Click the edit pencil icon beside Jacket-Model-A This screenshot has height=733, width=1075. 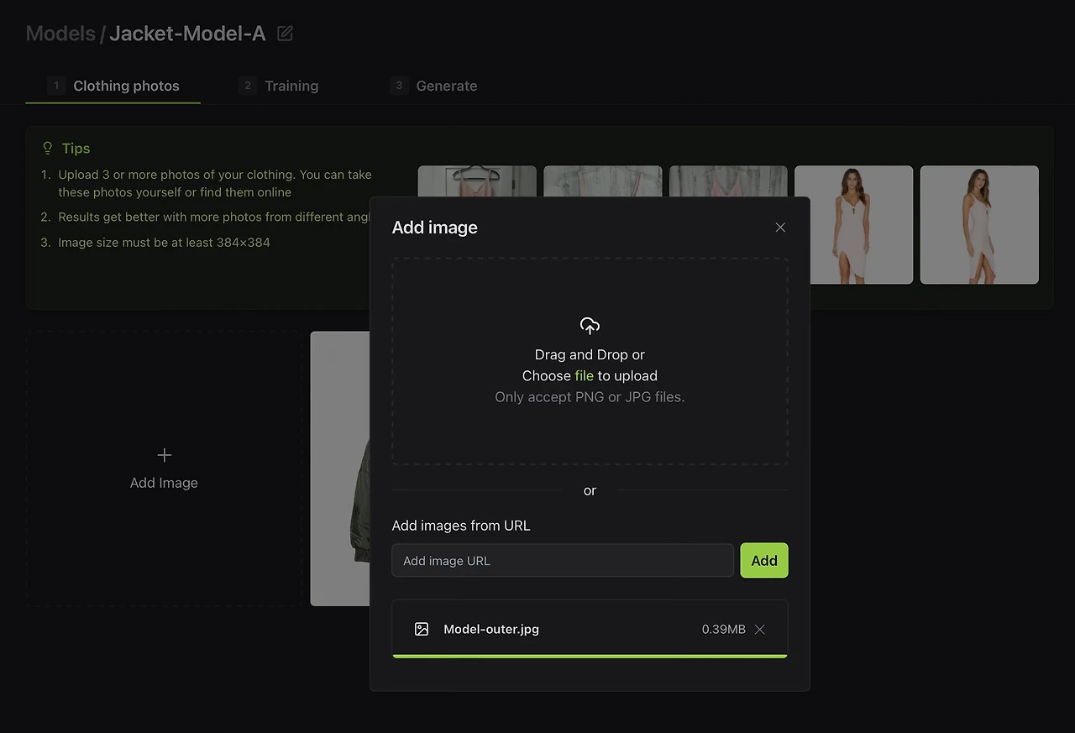(286, 34)
